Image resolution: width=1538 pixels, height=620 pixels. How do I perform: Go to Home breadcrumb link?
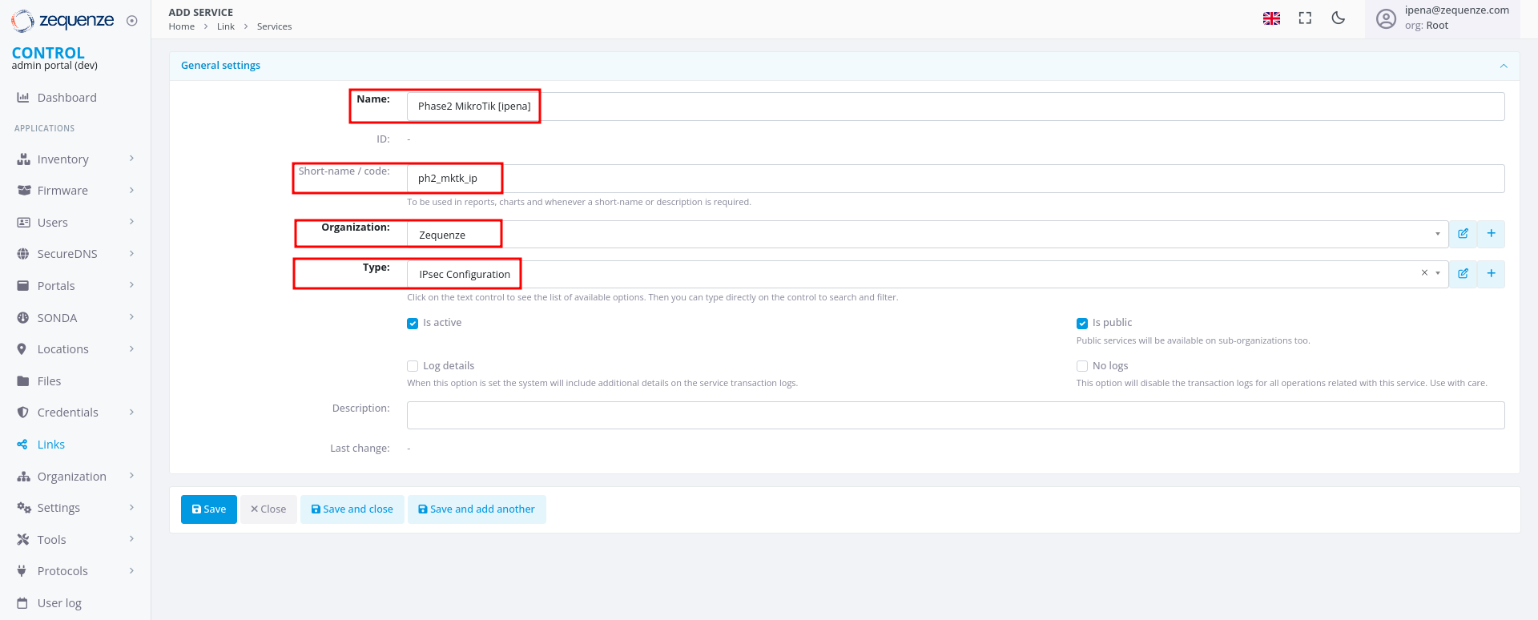click(x=181, y=26)
